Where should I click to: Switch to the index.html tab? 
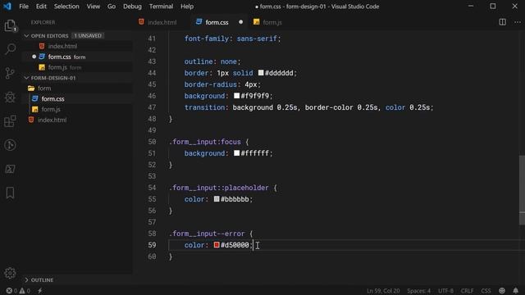pyautogui.click(x=162, y=22)
